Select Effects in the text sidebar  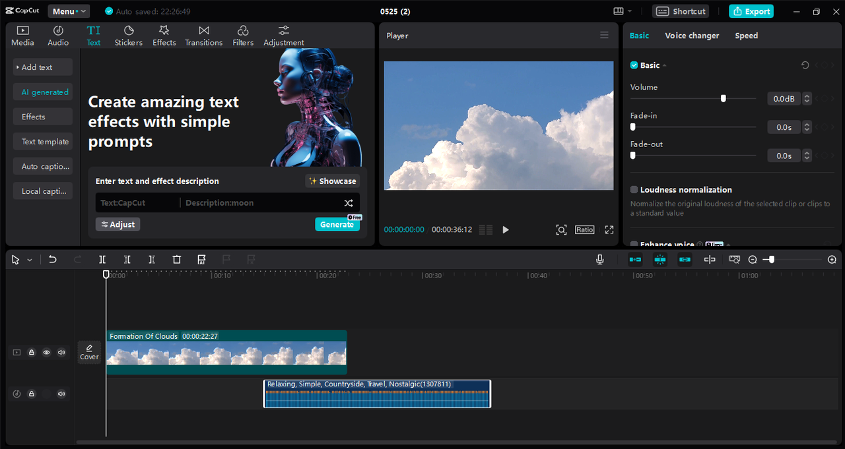(43, 117)
